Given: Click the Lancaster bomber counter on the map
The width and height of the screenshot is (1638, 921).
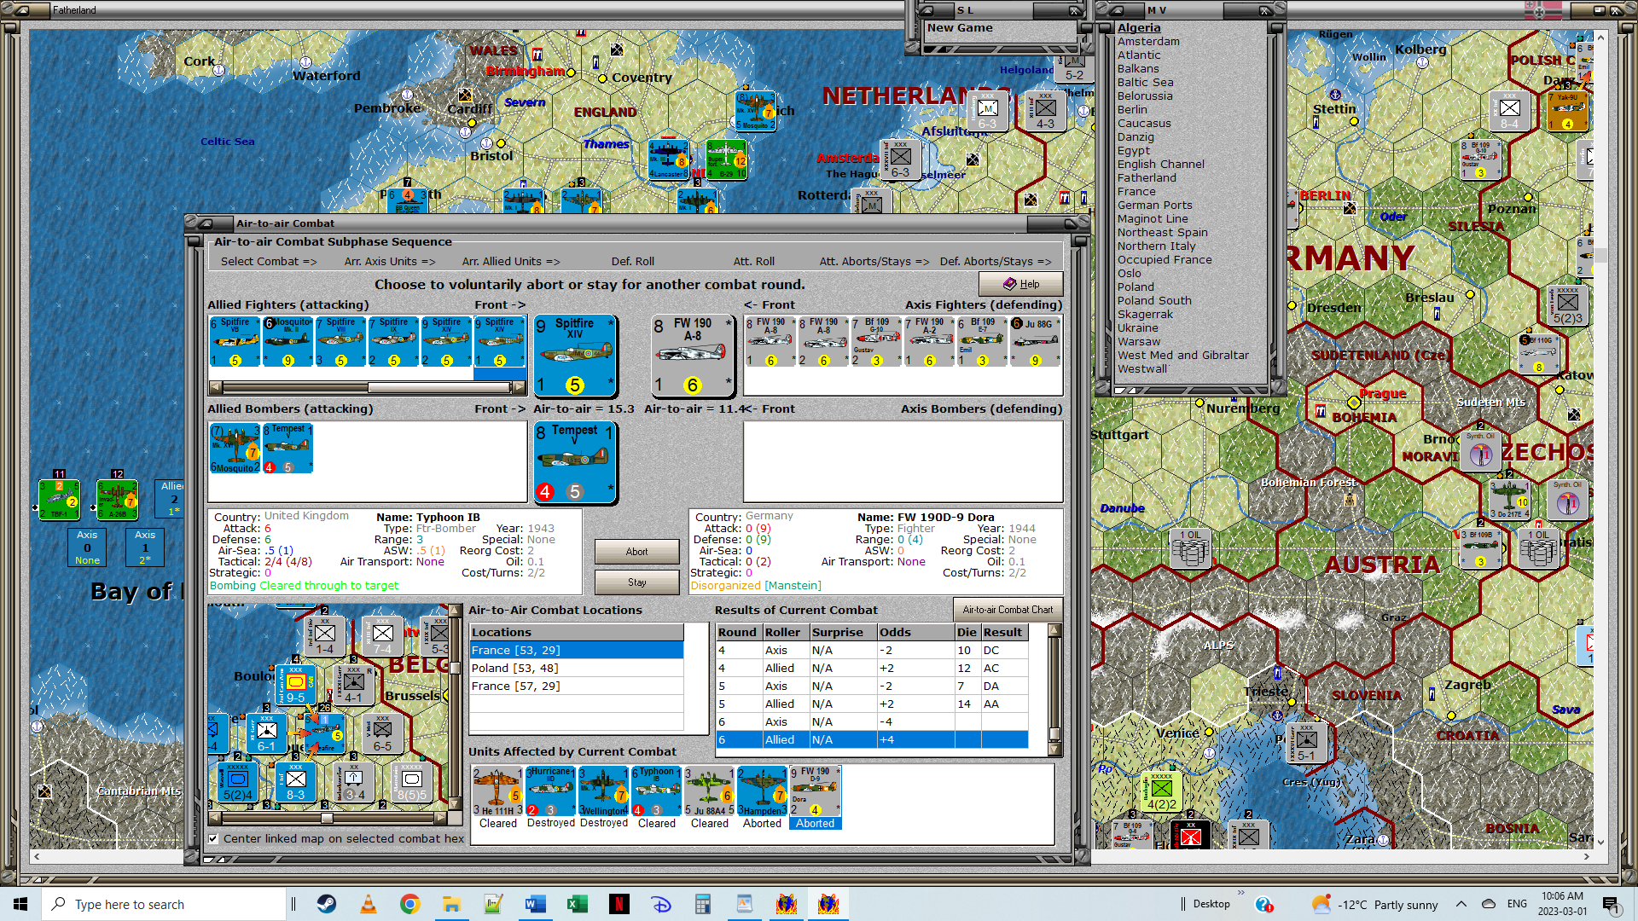Looking at the screenshot, I should point(668,159).
